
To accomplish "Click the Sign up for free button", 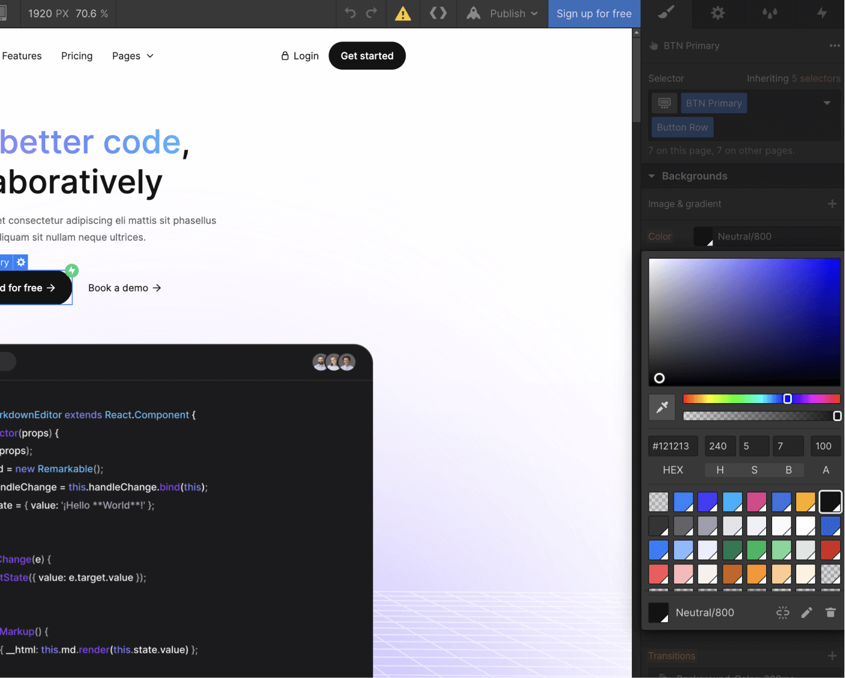I will pyautogui.click(x=594, y=13).
